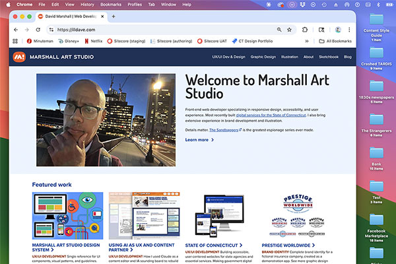Viewport: 396px width, 264px height.
Task: Bookmark this page with the star icon
Action: point(289,30)
